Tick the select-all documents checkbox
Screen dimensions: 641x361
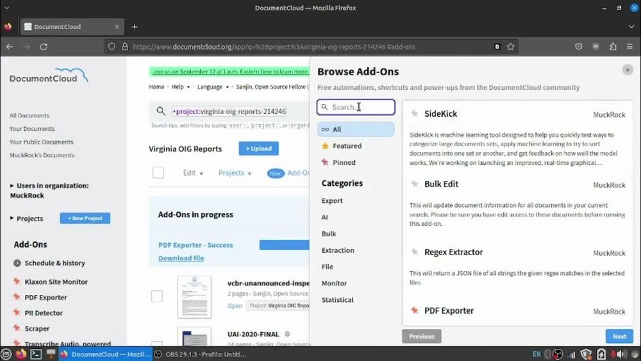(158, 172)
